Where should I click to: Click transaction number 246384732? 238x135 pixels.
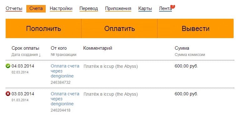click(60, 82)
